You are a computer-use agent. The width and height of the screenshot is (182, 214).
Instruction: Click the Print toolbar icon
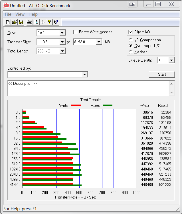tap(29, 22)
